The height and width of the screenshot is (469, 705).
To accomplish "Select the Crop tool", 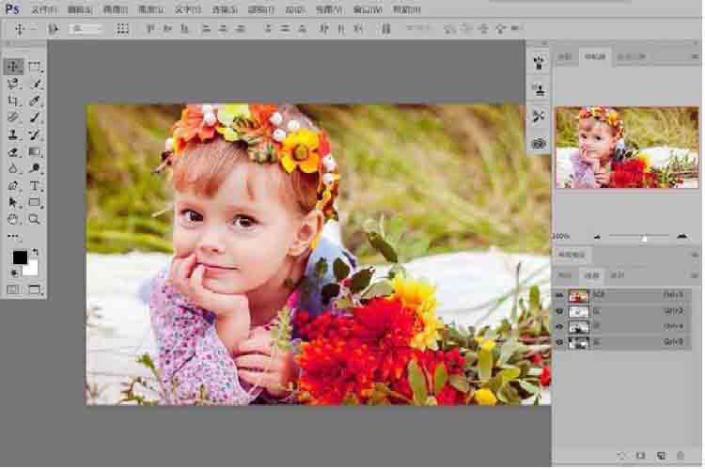I will [x=13, y=101].
